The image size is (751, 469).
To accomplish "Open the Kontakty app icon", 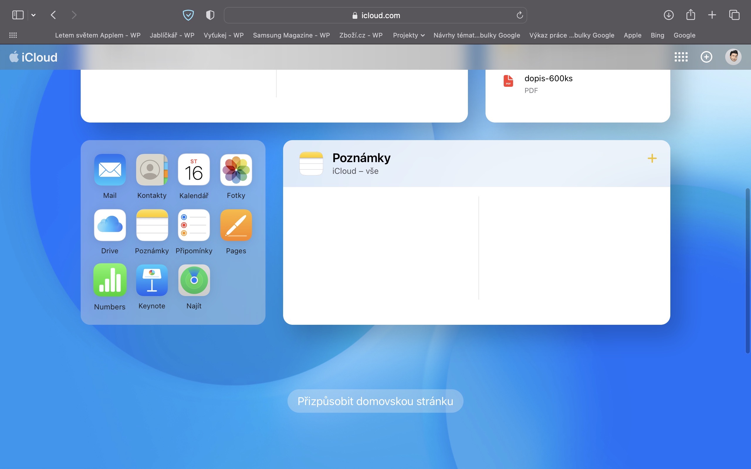I will 152,170.
